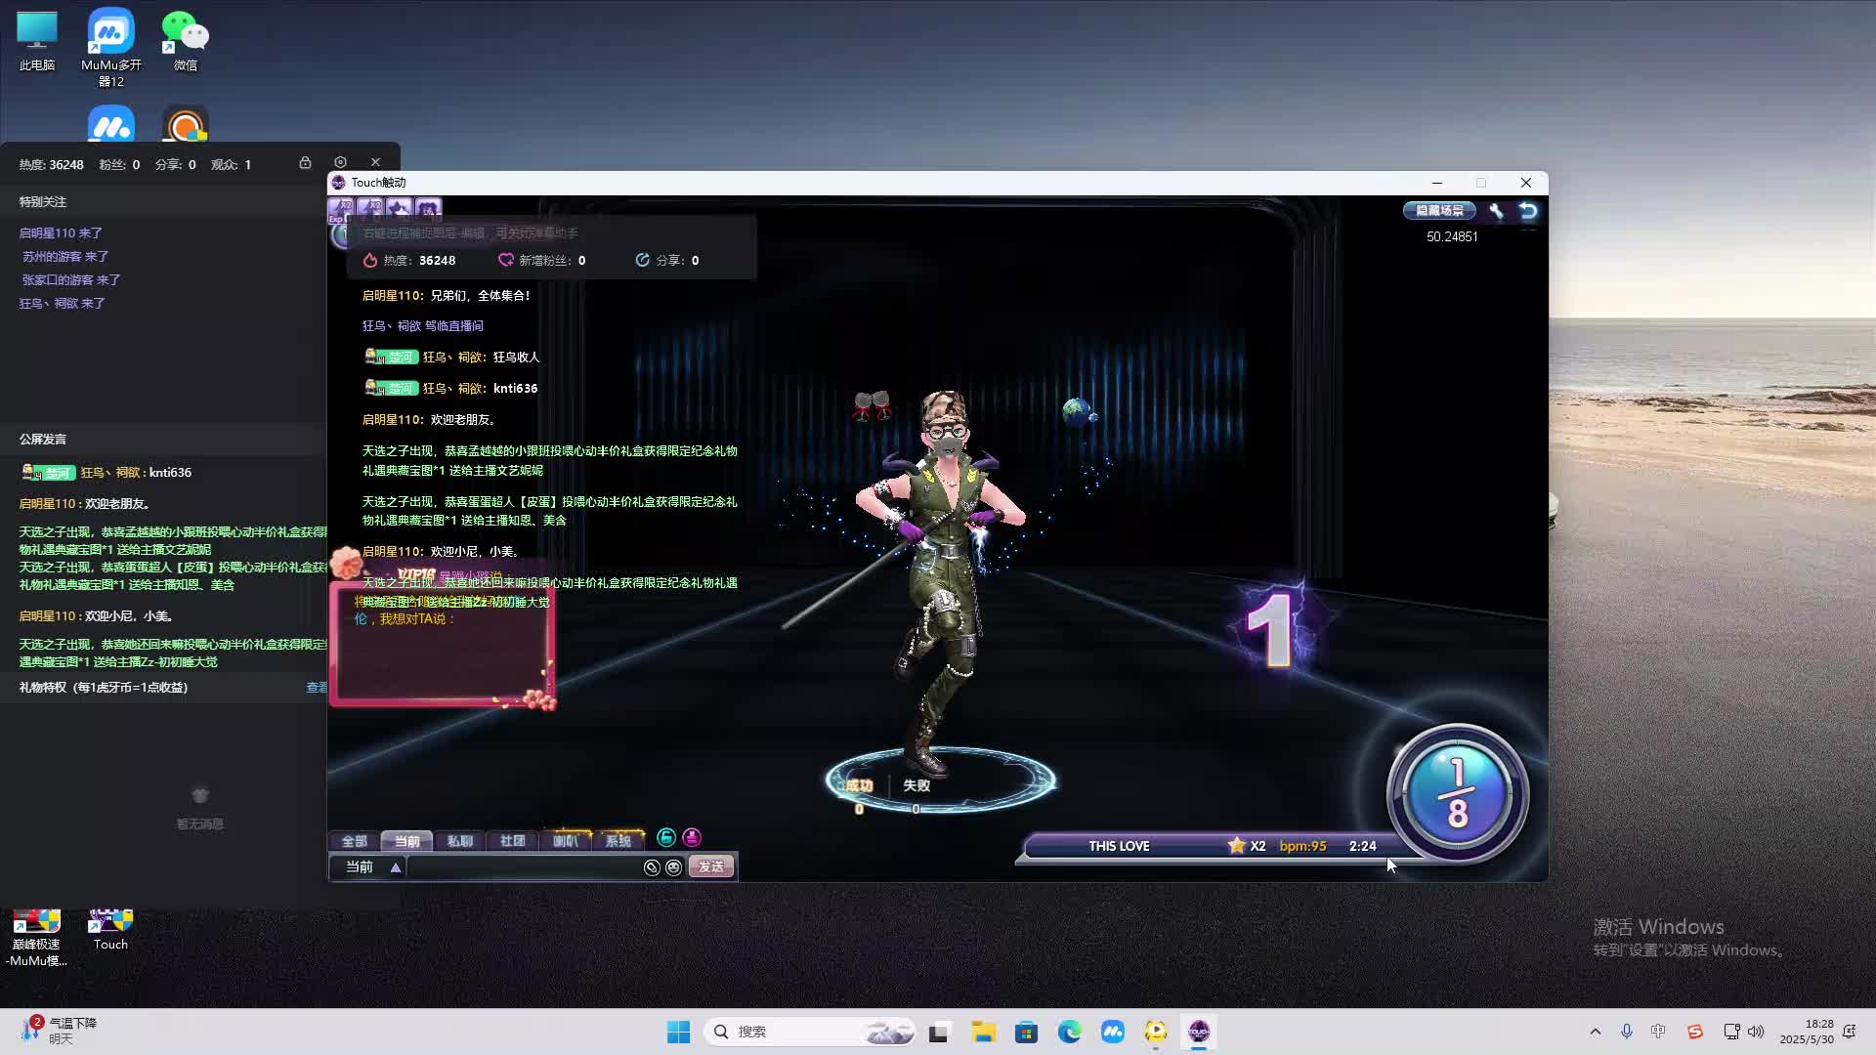
Task: Click the 查看 link in gift privileges
Action: click(317, 688)
